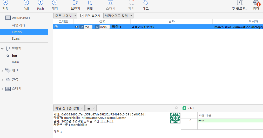Click the Push toolbar icon

tap(41, 3)
